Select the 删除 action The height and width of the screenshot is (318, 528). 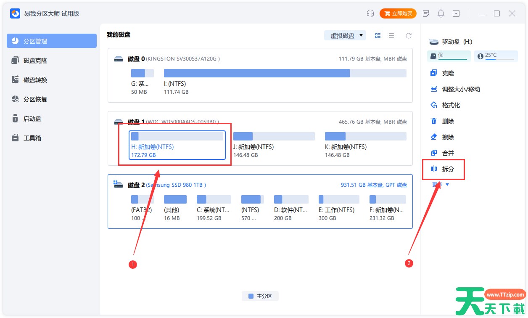pos(443,121)
